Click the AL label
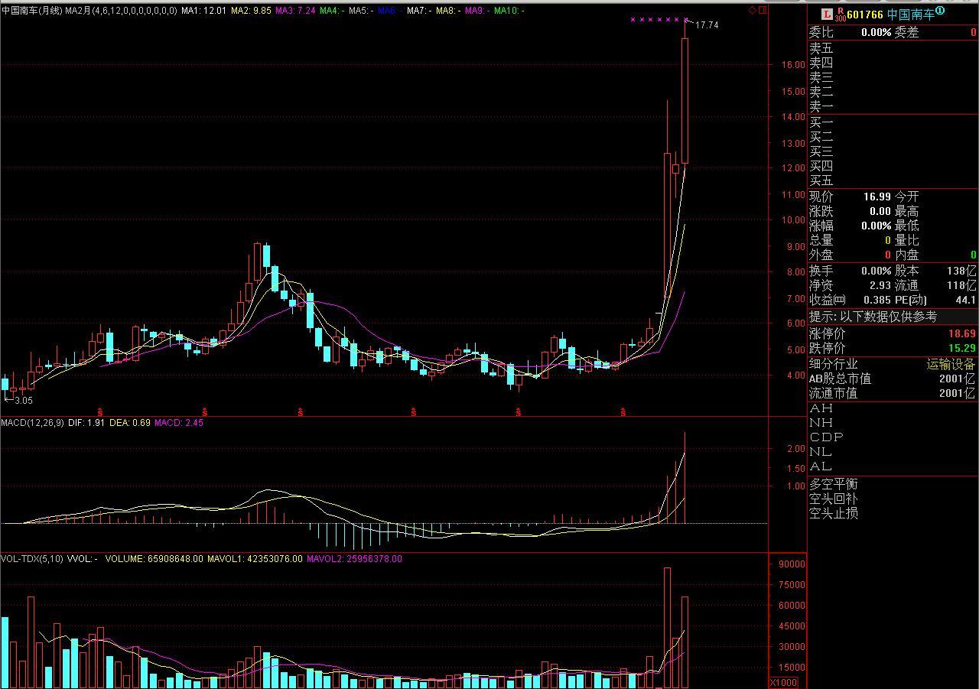979x689 pixels. (x=821, y=466)
